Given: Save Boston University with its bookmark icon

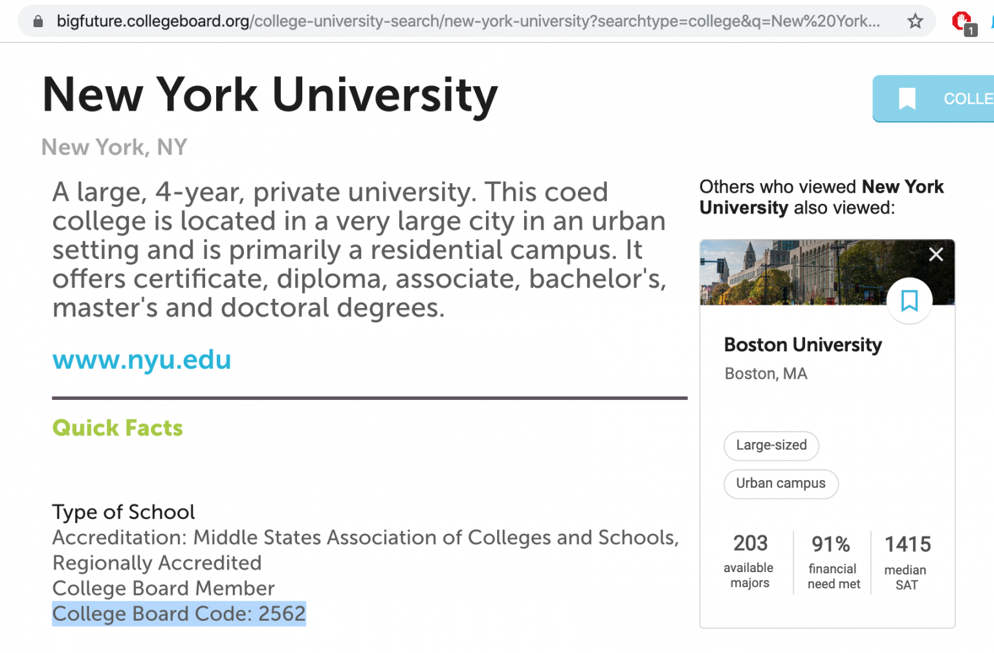Looking at the screenshot, I should coord(909,301).
